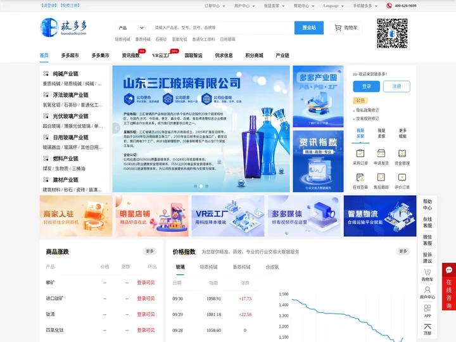Click the Boododo logo
This screenshot has width=456, height=342.
63,27
